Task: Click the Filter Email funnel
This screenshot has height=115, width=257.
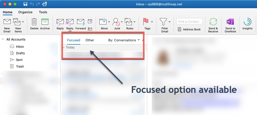Action: (163, 25)
